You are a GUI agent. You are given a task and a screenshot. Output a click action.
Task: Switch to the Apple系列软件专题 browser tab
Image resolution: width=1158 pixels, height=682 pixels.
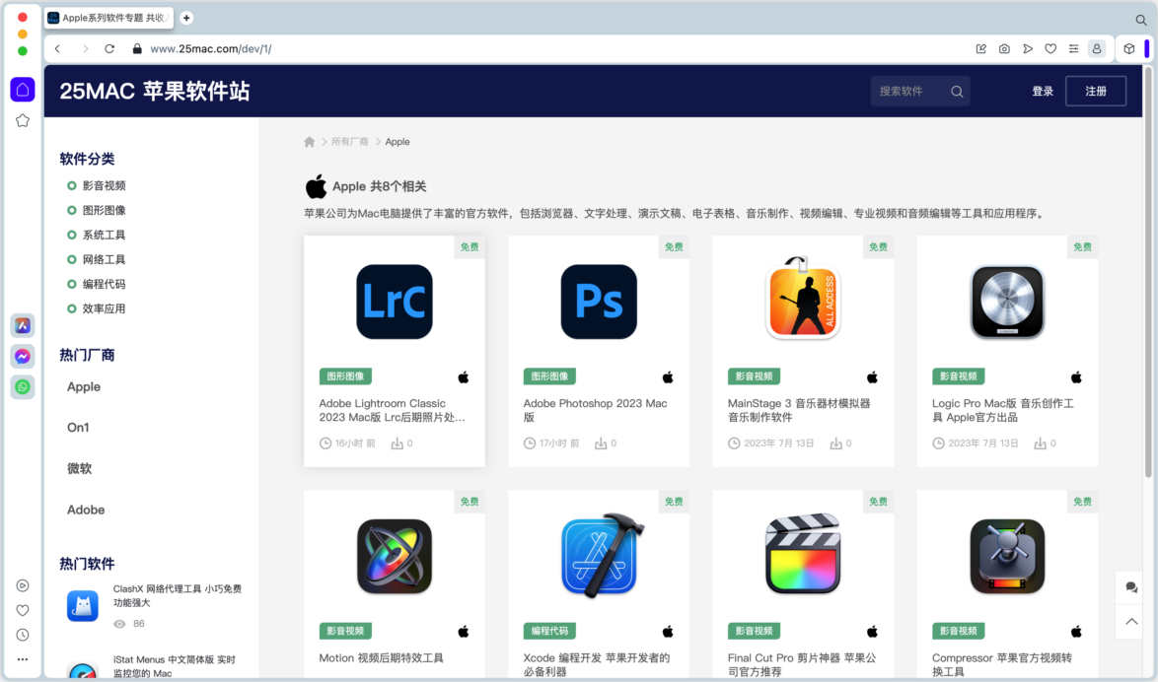click(109, 18)
